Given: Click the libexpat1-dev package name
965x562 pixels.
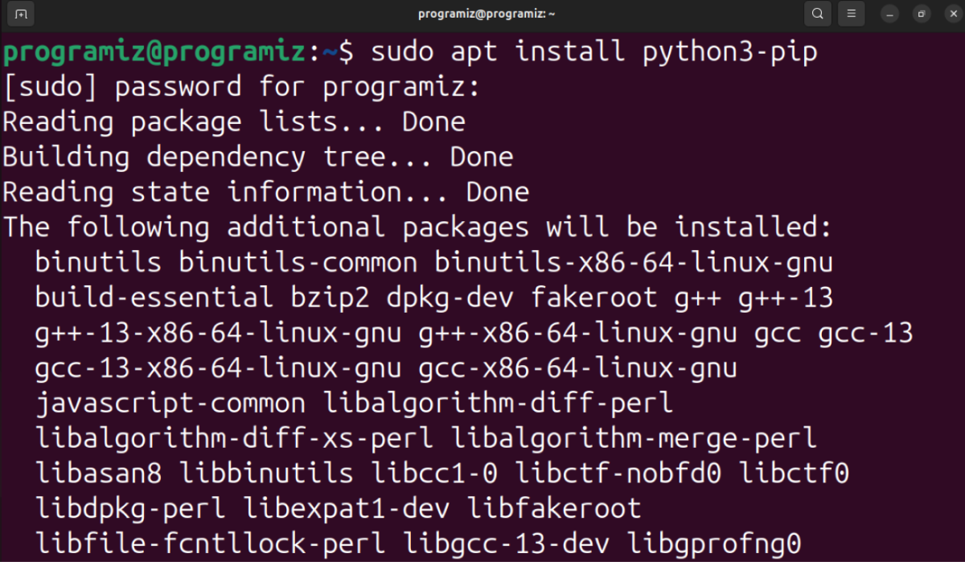Looking at the screenshot, I should [x=350, y=507].
